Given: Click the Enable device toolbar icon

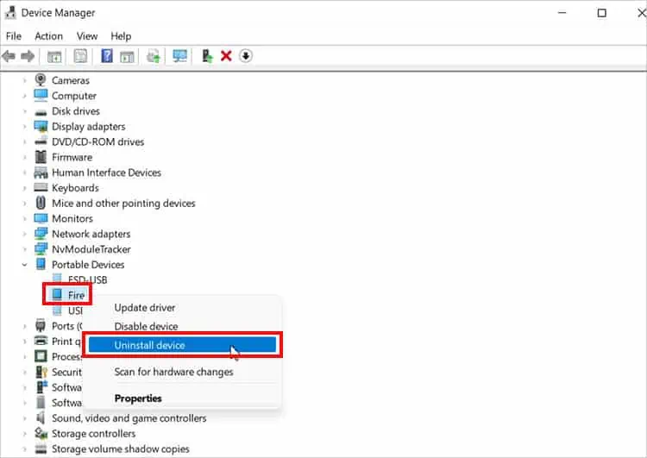Looking at the screenshot, I should [207, 56].
